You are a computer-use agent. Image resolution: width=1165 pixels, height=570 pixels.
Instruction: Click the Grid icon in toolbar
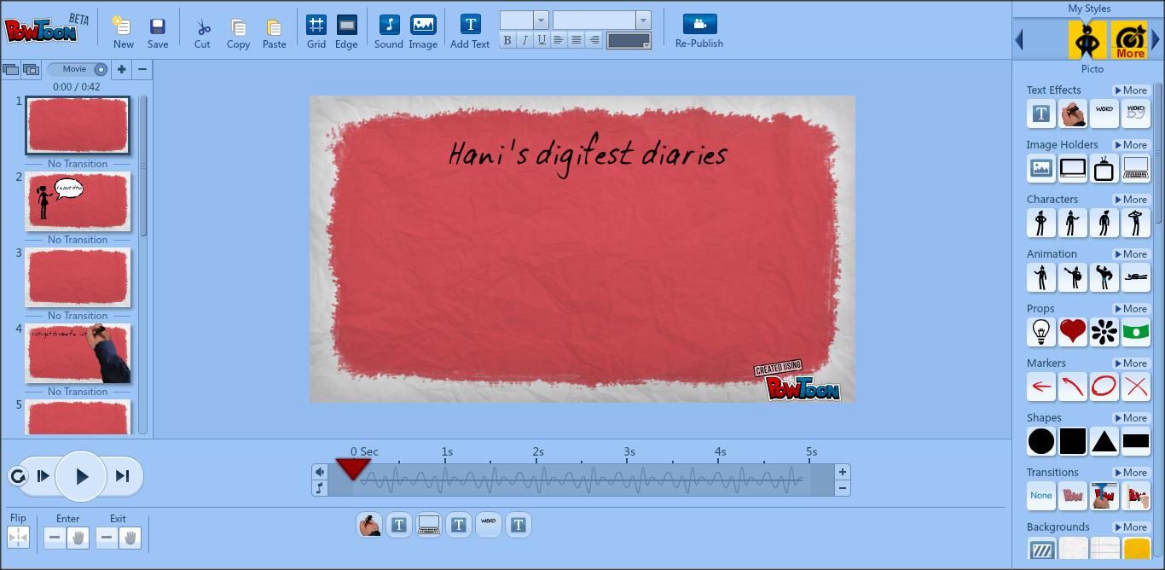coord(316,26)
